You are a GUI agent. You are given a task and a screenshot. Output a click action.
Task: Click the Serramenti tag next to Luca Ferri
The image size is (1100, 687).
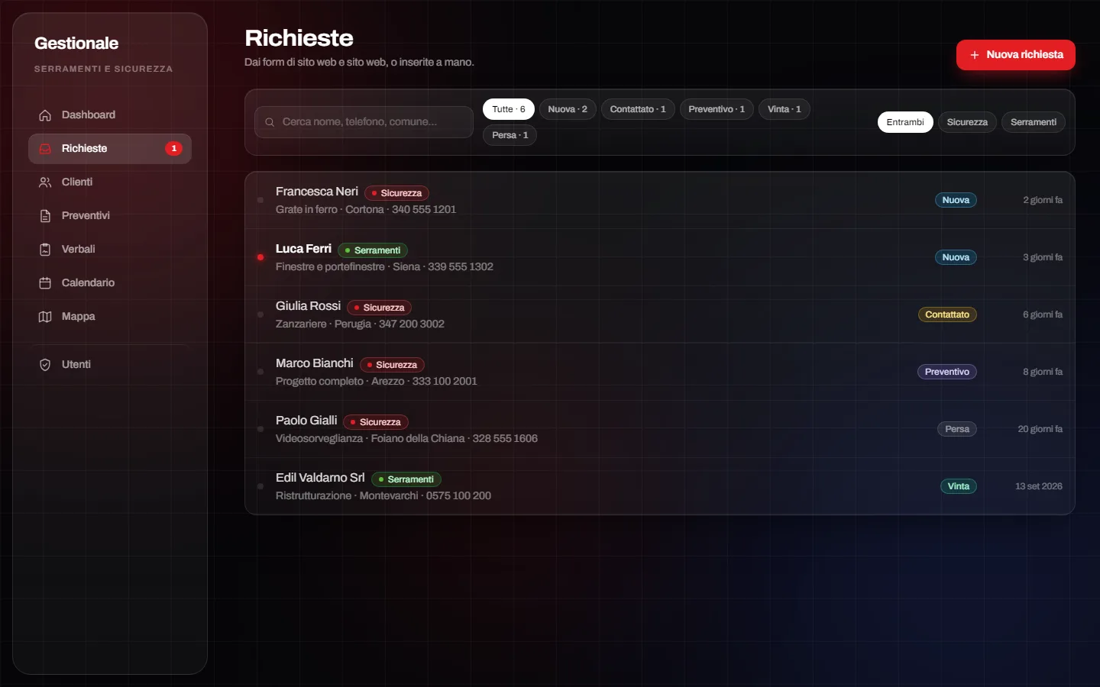pyautogui.click(x=373, y=250)
